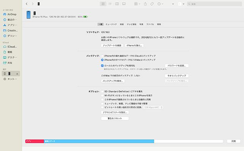Open the action menu with the ellipsis circle
The image size is (244, 151).
click(160, 4)
